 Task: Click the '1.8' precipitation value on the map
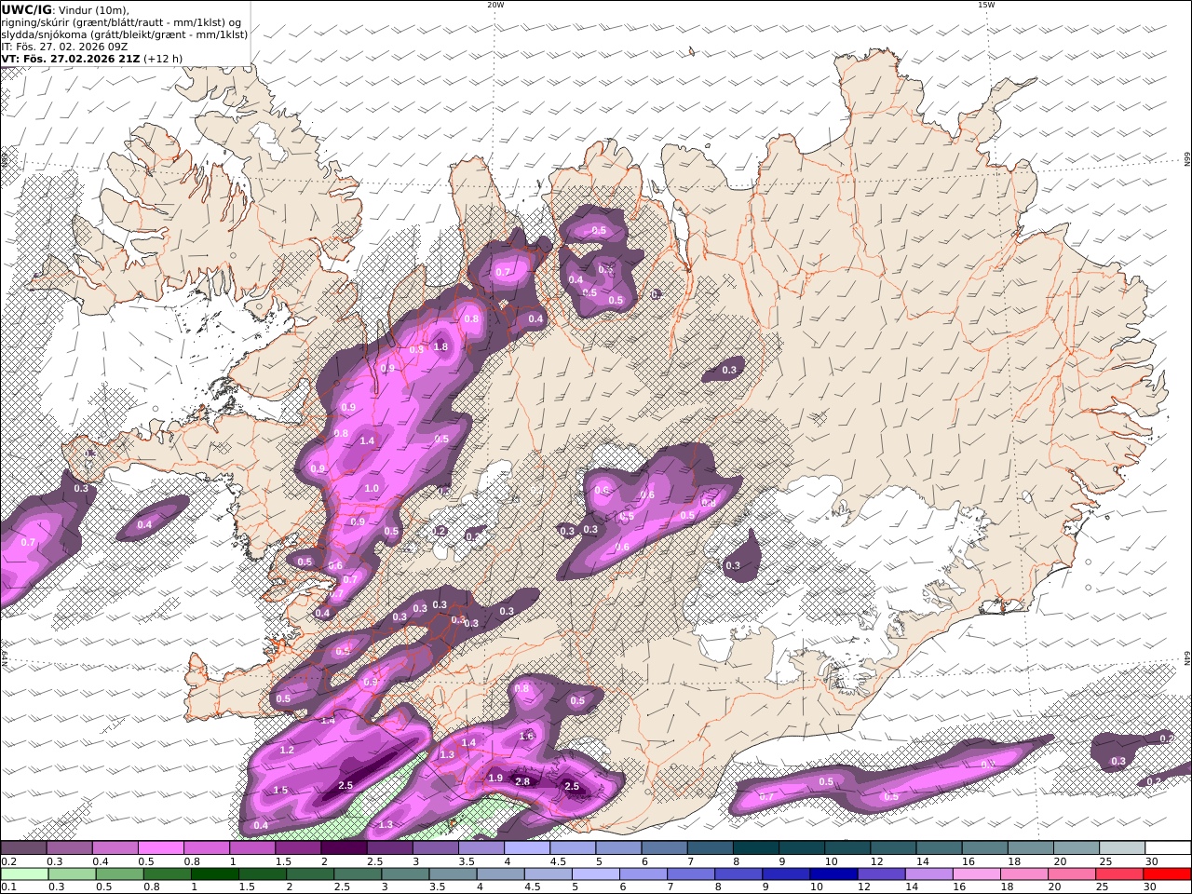pos(441,346)
